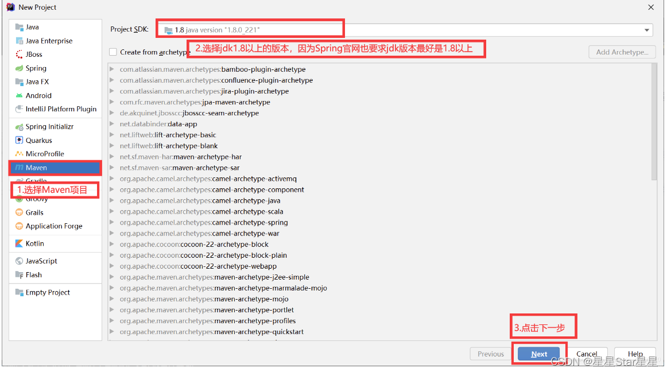Viewport: 667px width, 372px height.
Task: Expand lift-archetype-basic entry
Action: [x=112, y=135]
